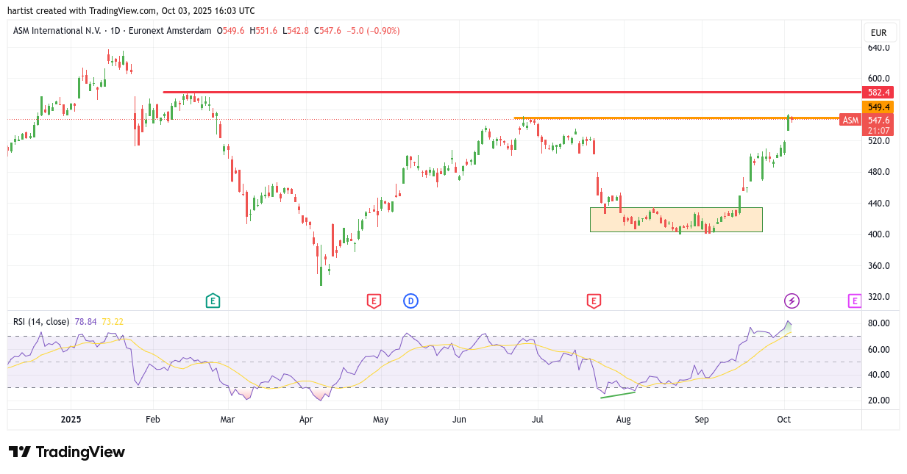This screenshot has width=907, height=474.
Task: Click the ASM International N.V. chart title
Action: point(57,31)
